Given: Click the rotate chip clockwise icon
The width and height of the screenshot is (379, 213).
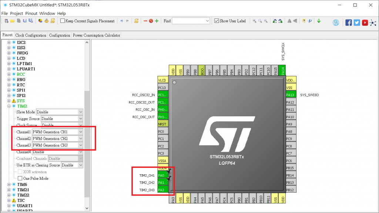Looking at the screenshot, I should [x=275, y=21].
